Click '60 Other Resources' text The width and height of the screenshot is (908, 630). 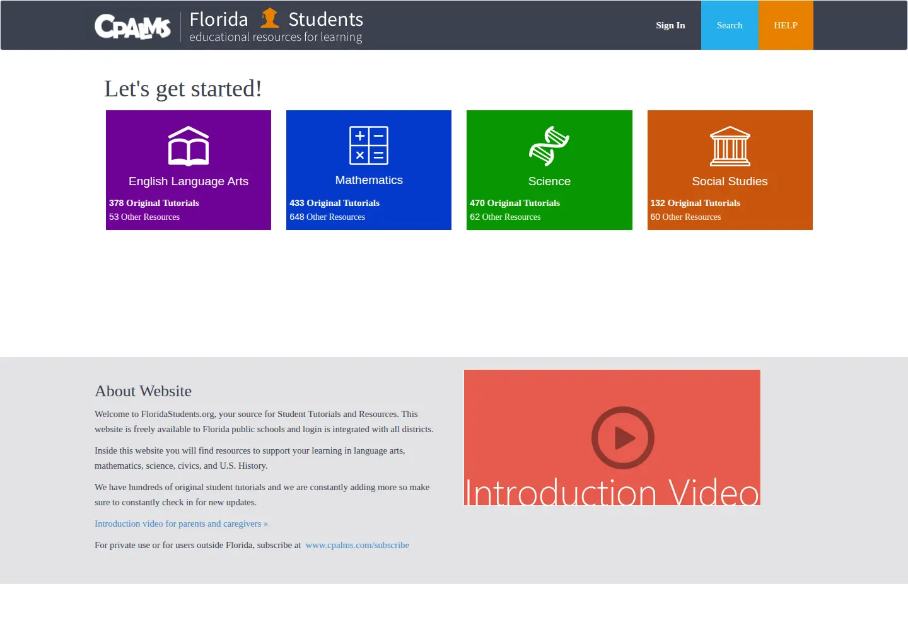point(685,217)
